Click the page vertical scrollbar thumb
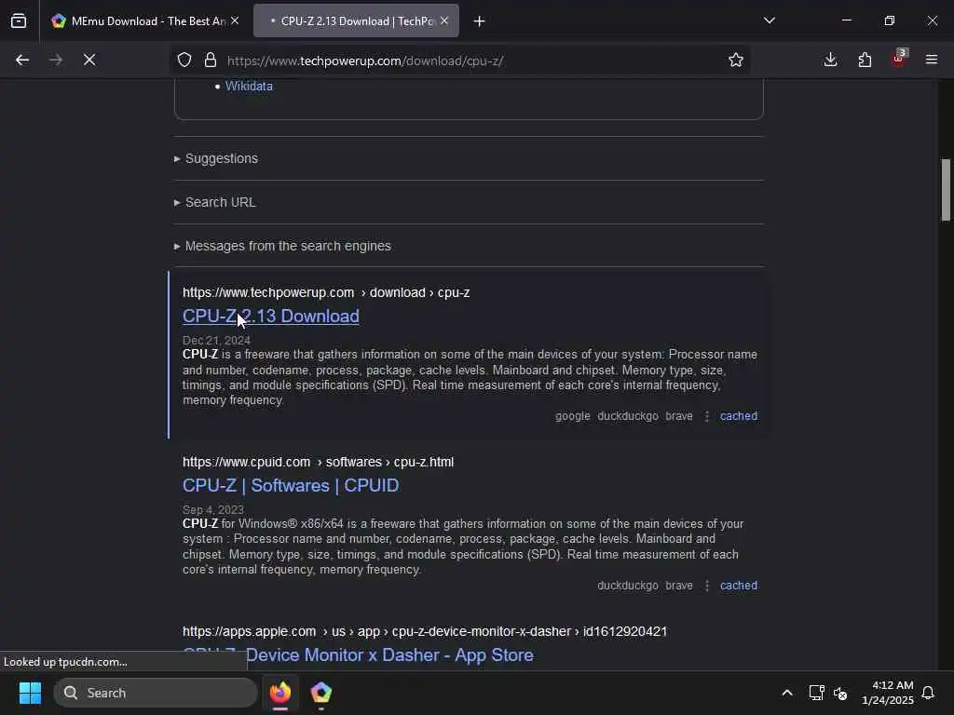Screen dimensions: 954x715 tap(946, 190)
